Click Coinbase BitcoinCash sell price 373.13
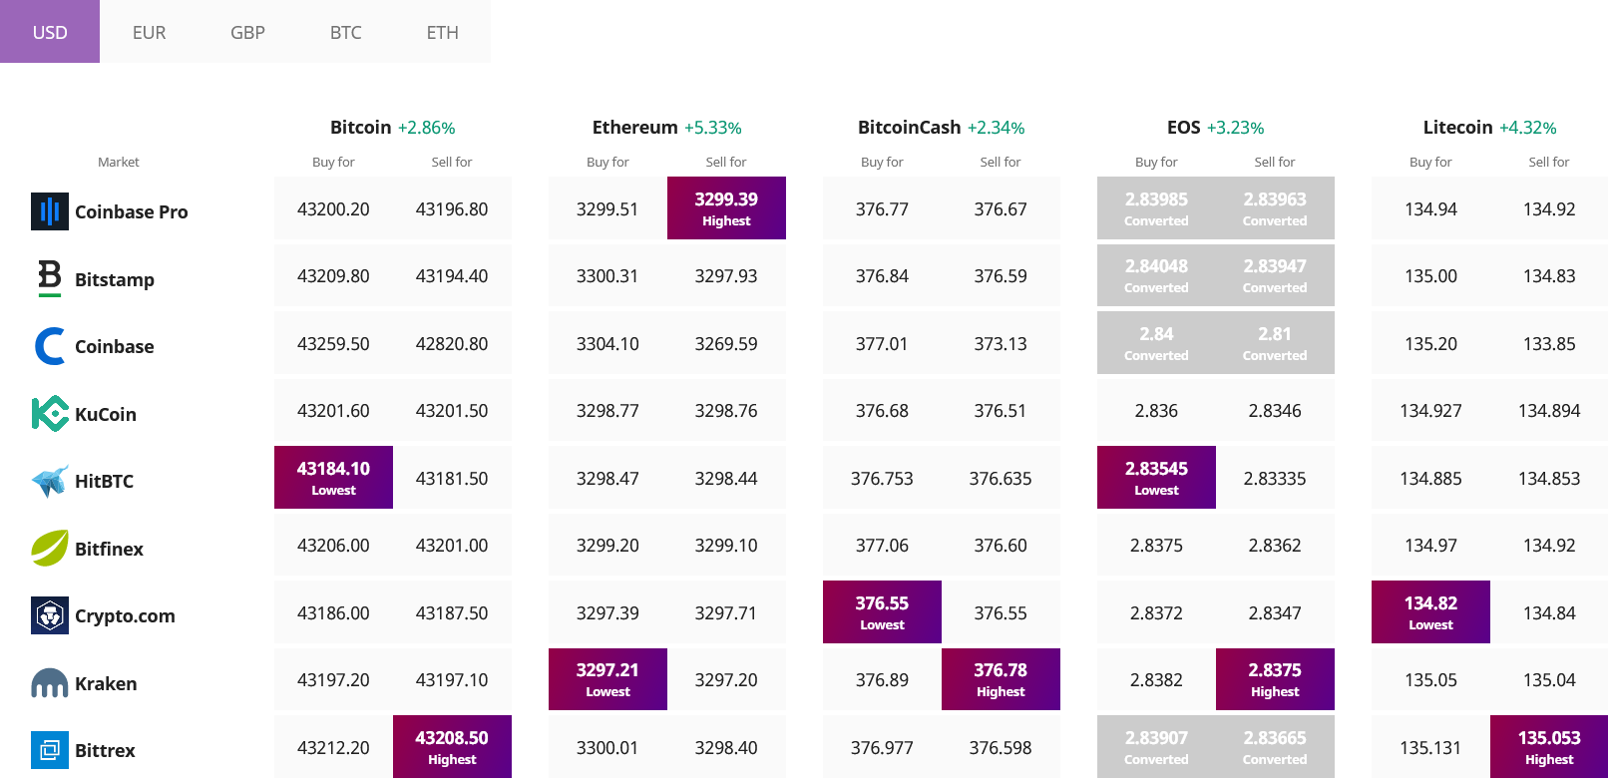Screen dimensions: 1608x782 pos(1001,344)
